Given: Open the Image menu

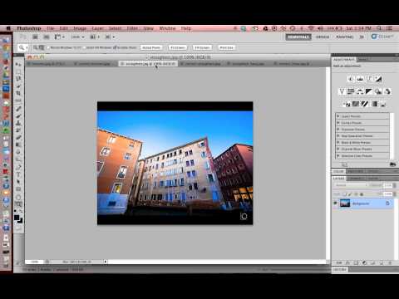Looking at the screenshot, I should click(x=80, y=28).
